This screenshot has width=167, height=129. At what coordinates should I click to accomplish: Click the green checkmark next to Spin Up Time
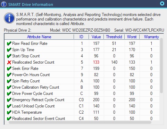click(x=9, y=50)
